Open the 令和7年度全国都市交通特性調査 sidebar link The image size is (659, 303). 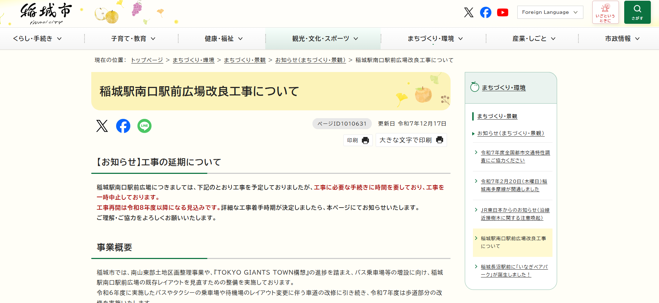click(x=515, y=156)
